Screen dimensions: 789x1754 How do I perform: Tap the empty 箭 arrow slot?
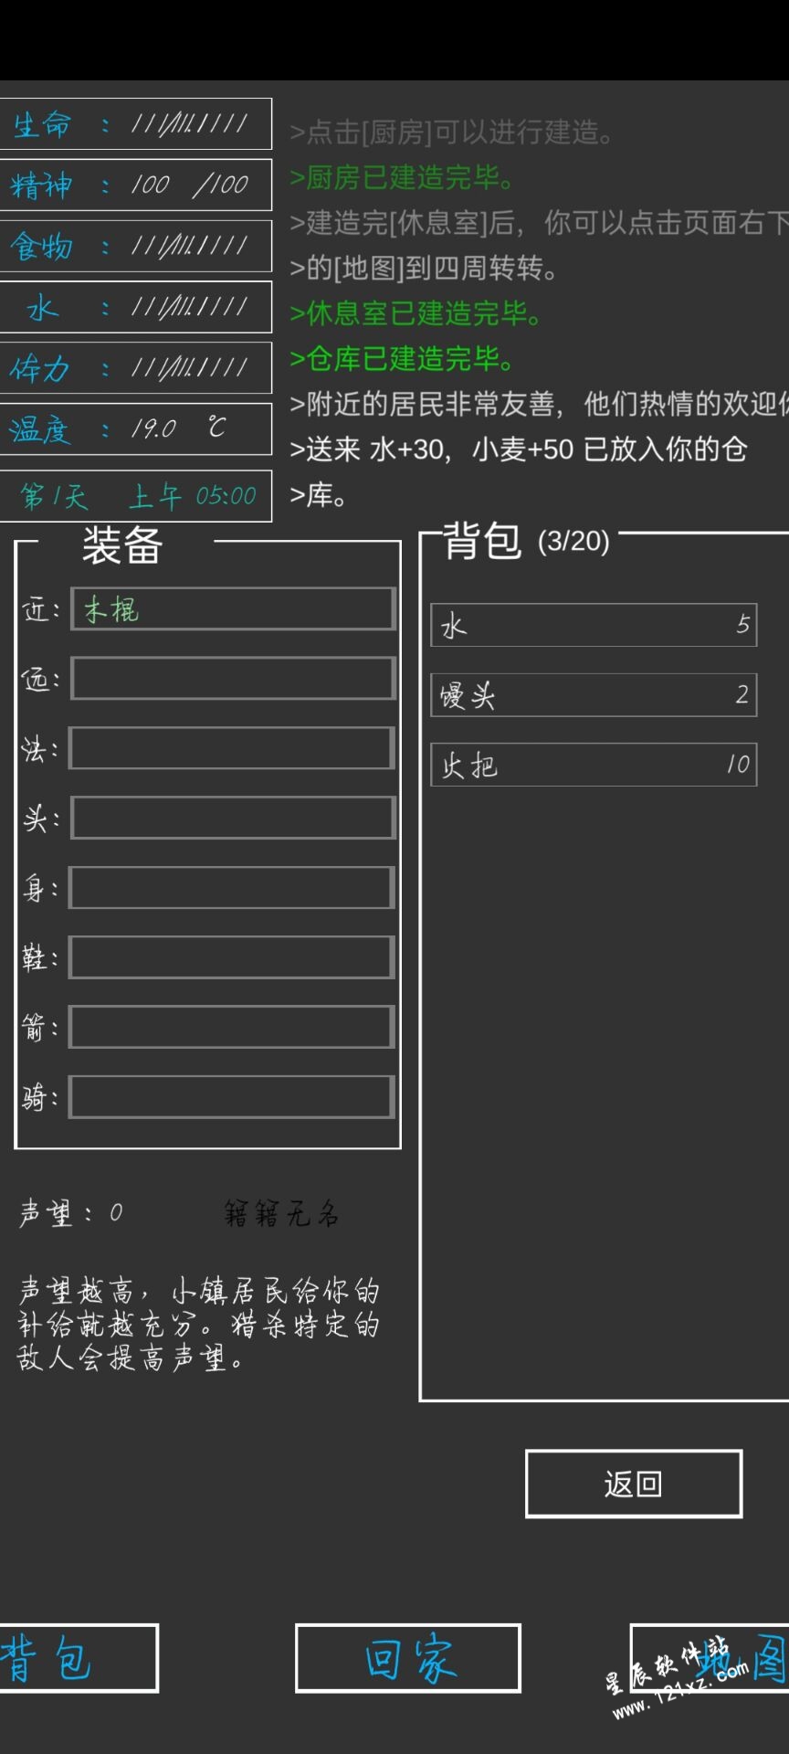pos(232,1027)
